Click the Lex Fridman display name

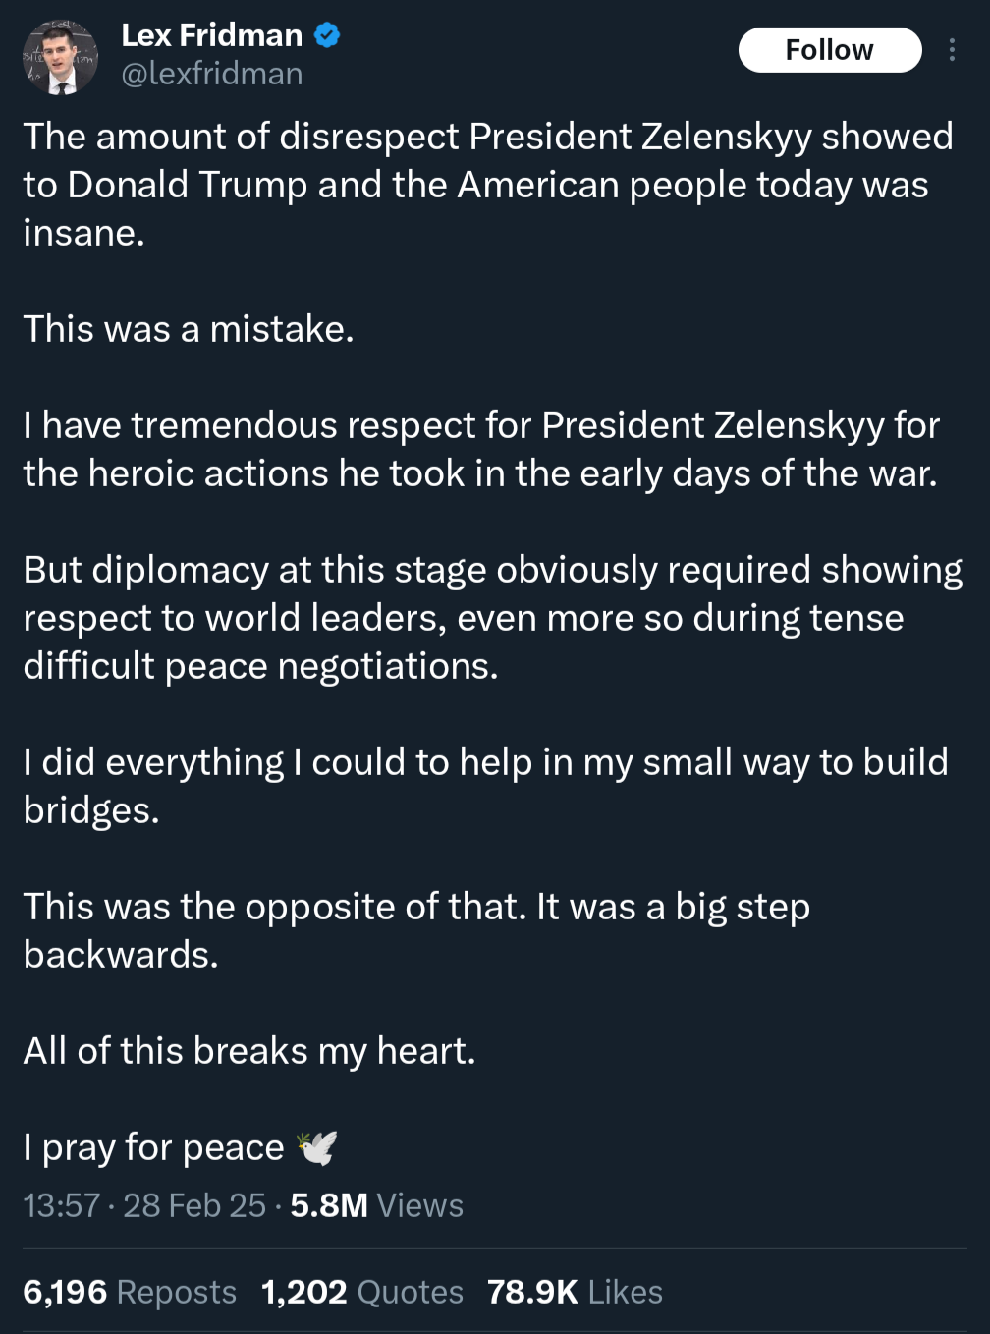coord(211,35)
